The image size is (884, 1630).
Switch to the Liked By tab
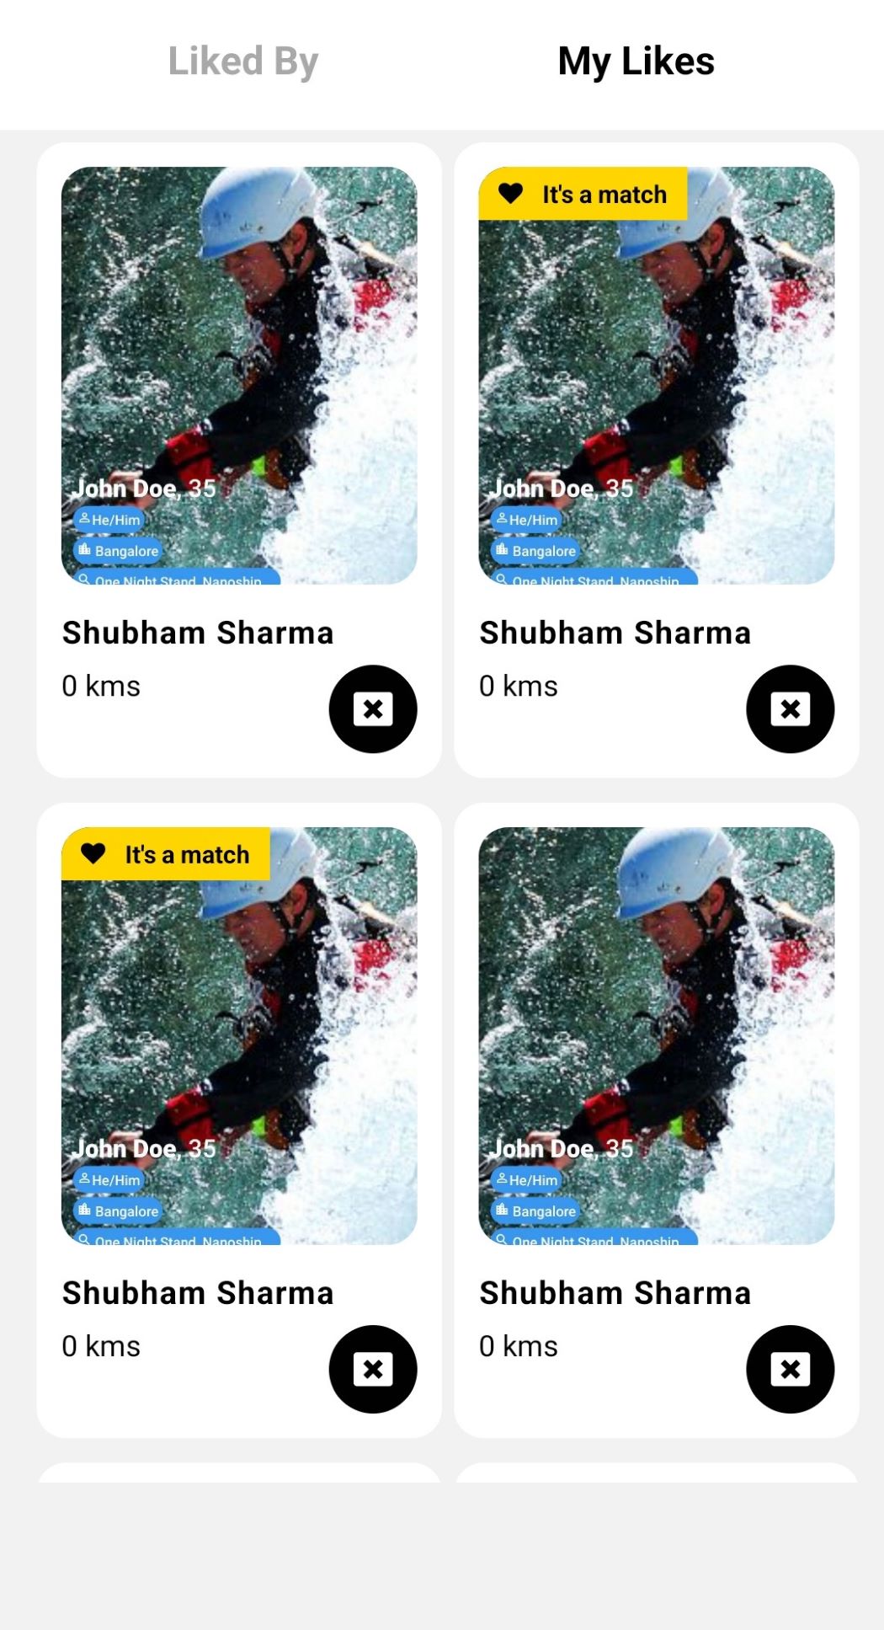click(x=243, y=61)
